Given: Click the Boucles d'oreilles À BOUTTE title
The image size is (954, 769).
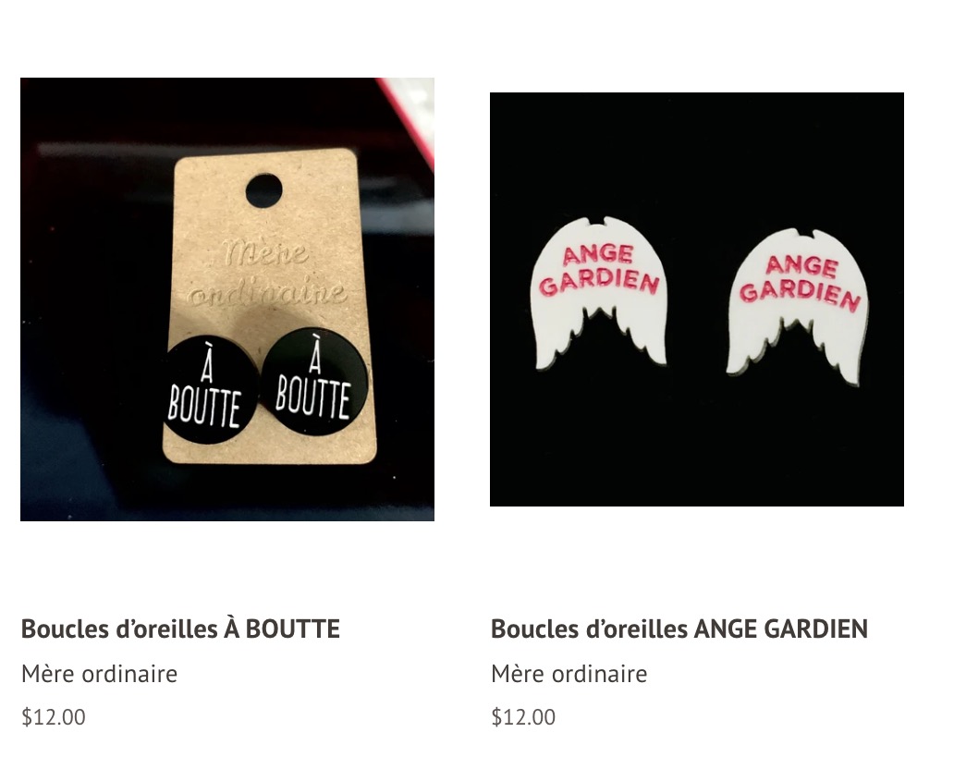Looking at the screenshot, I should [180, 629].
